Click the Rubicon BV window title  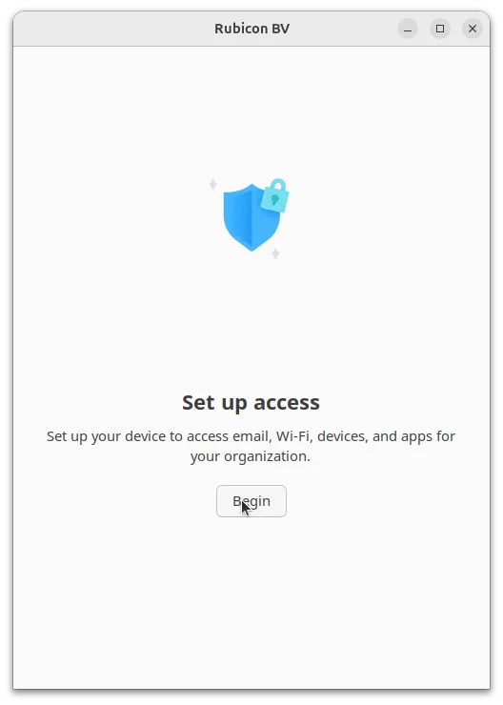[251, 29]
